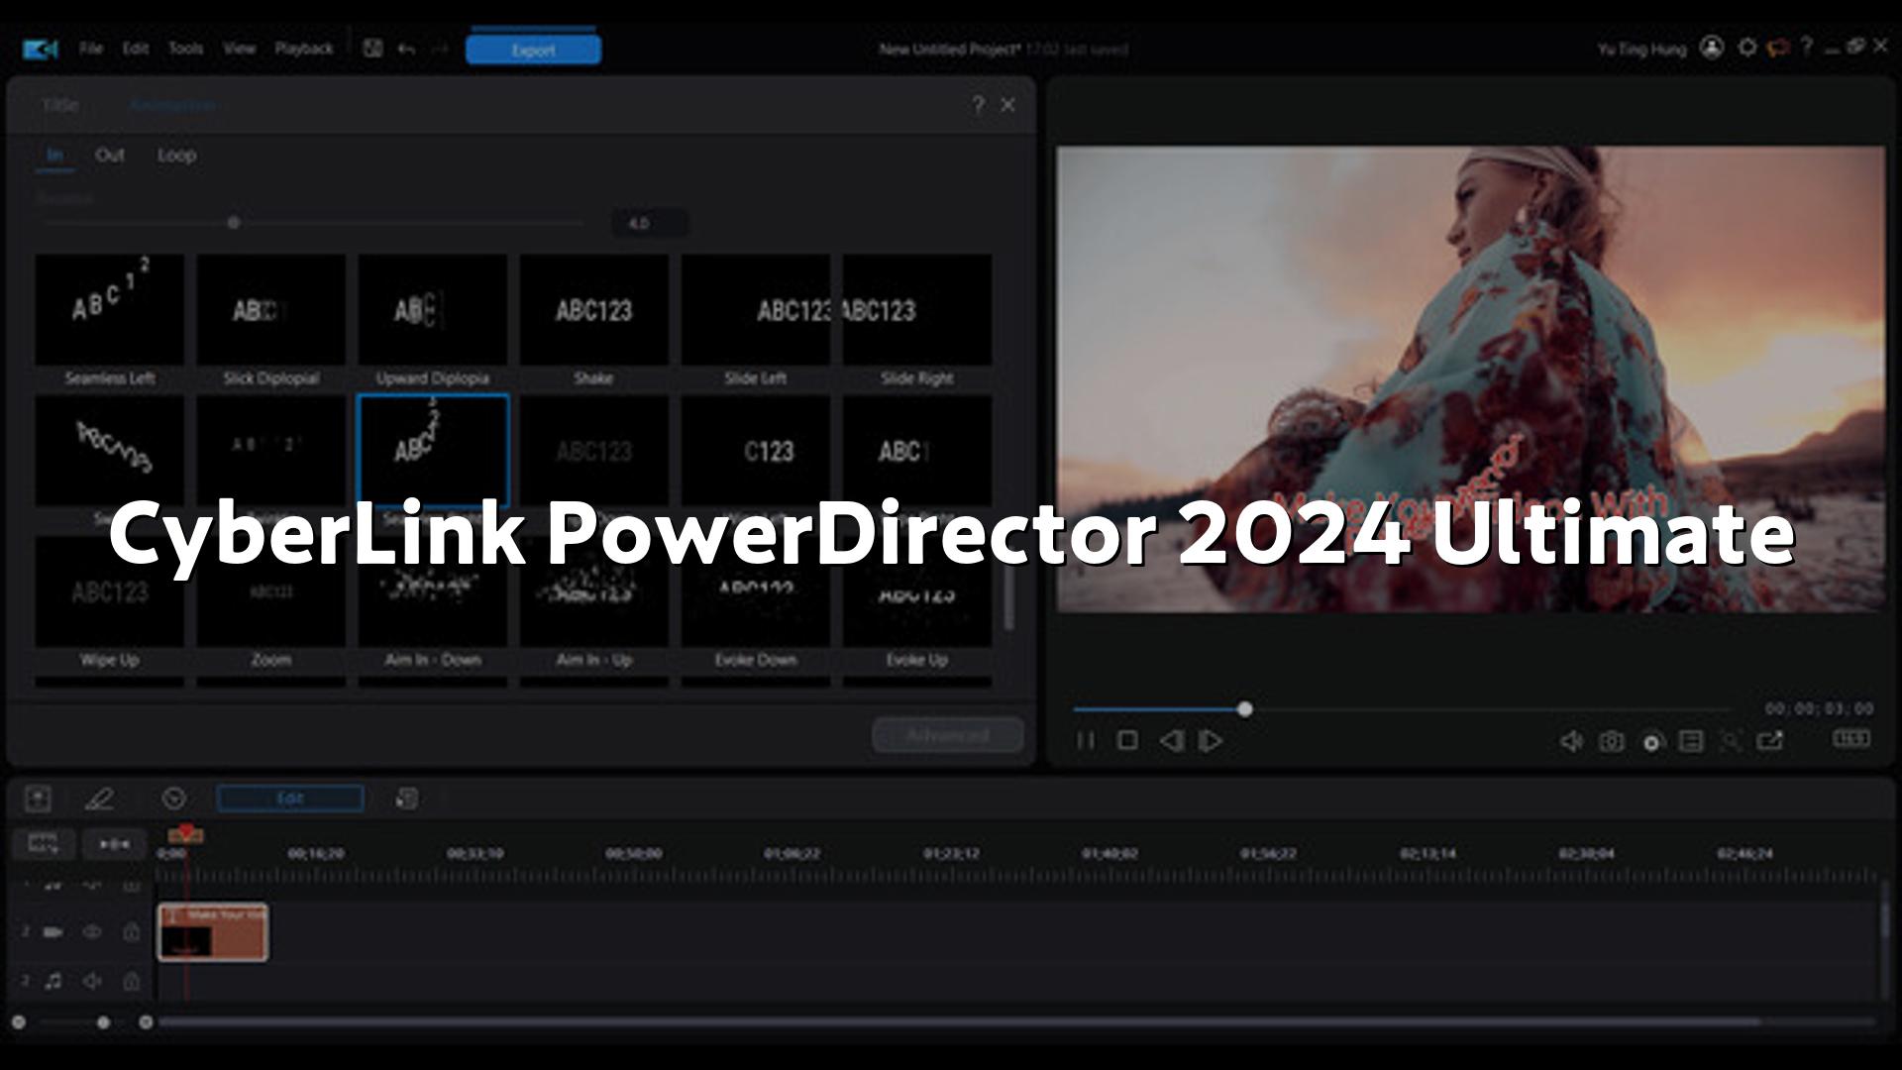Choose the Slick Diplopia animation thumbnail
The width and height of the screenshot is (1902, 1070).
point(271,309)
